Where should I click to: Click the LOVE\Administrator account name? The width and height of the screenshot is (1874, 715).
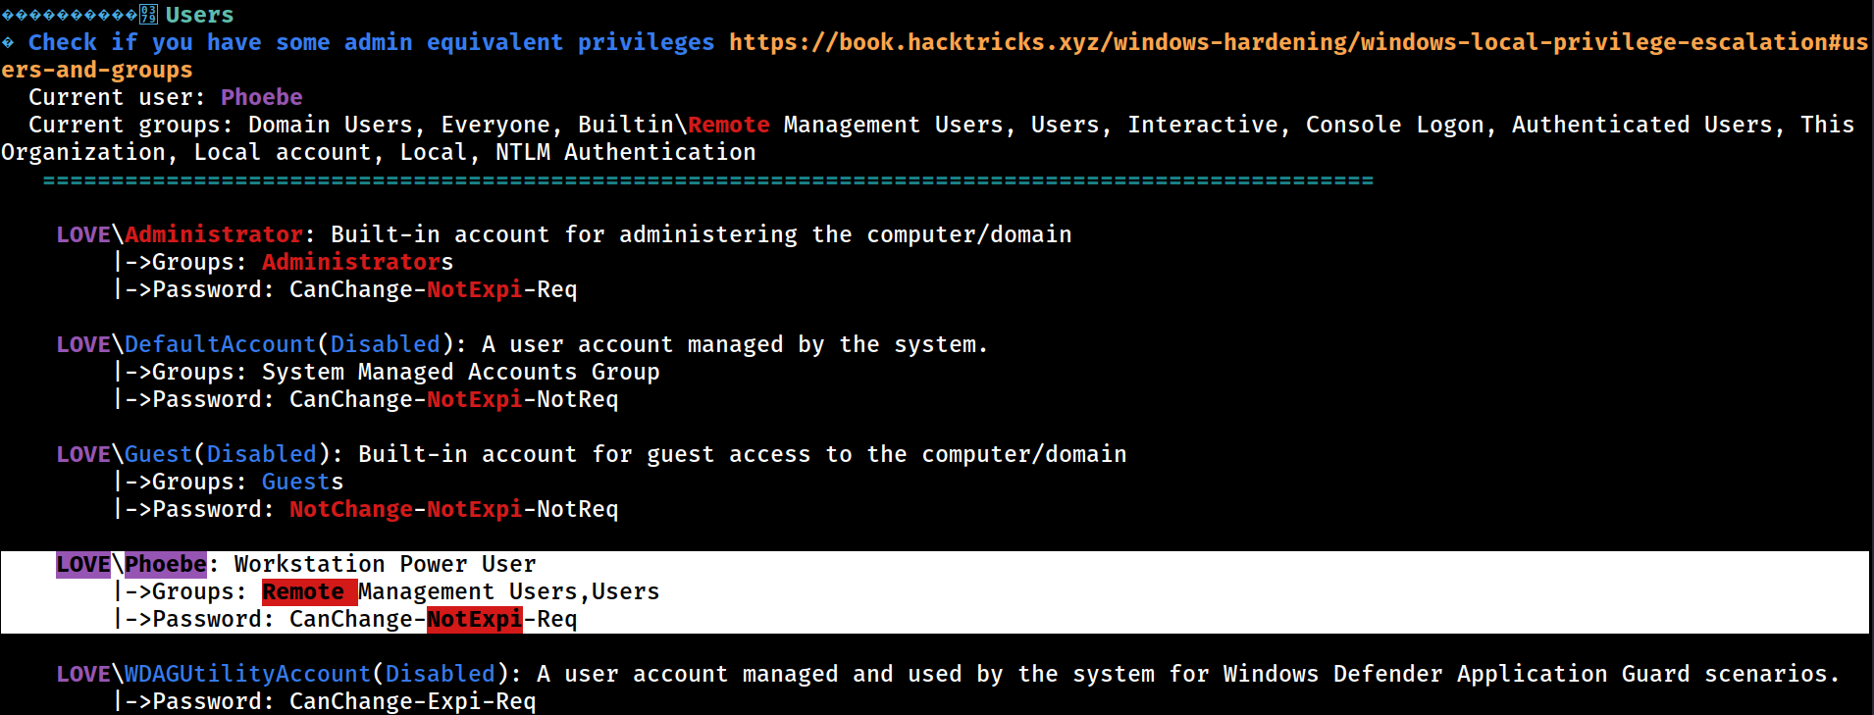coord(180,234)
